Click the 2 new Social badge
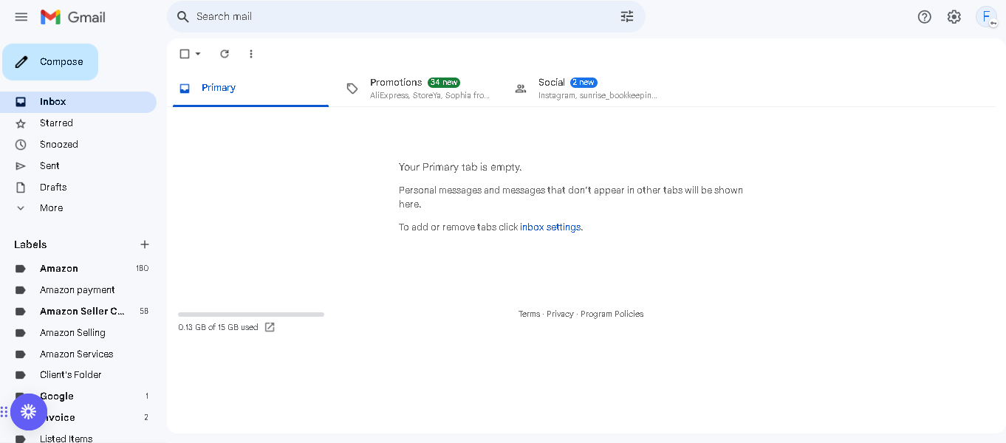 coord(584,83)
